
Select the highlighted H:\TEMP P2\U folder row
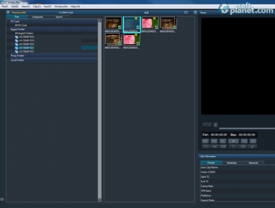(52, 48)
